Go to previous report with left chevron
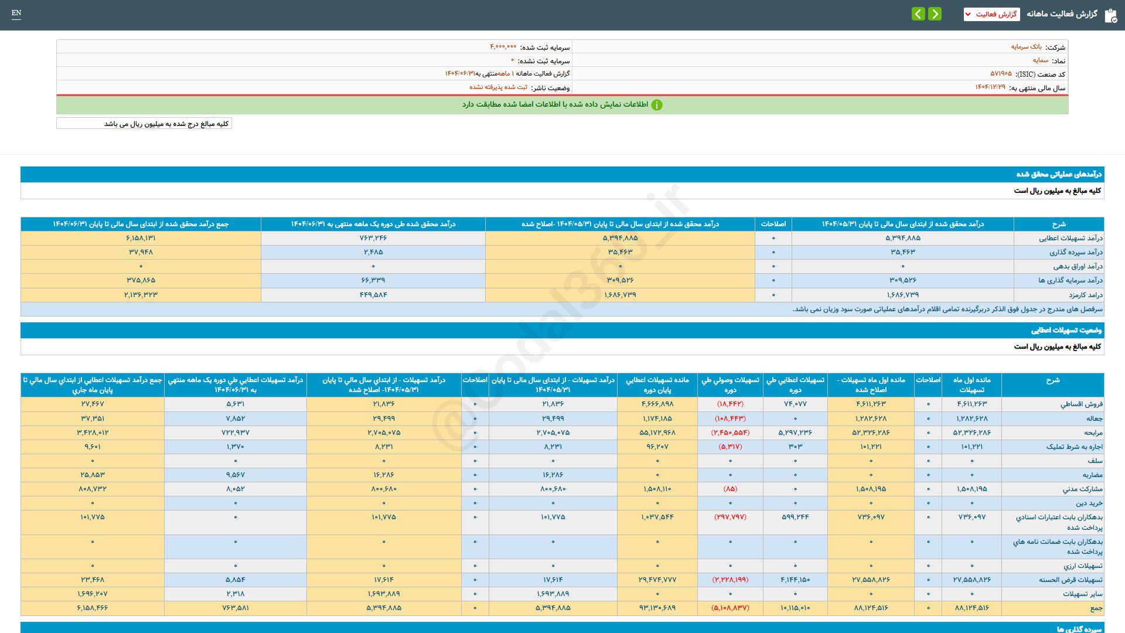The image size is (1125, 633). tap(918, 13)
